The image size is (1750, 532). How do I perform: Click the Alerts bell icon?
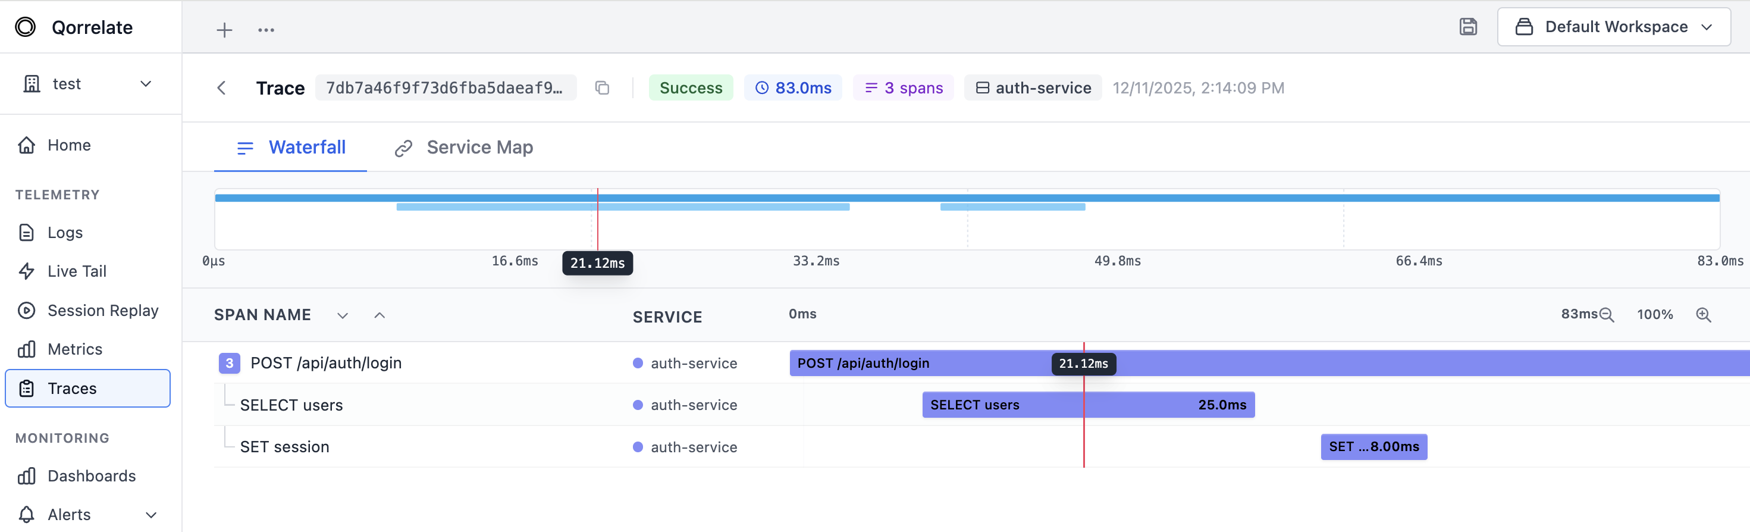[27, 514]
